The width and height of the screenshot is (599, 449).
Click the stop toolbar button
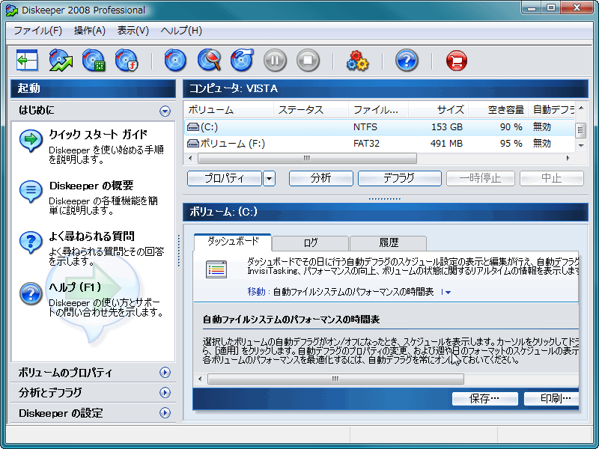click(308, 61)
